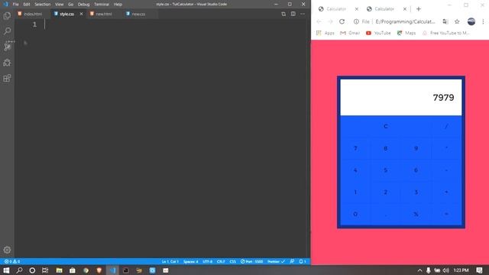Open the Run and Debug view
This screenshot has height=275, width=489.
coord(7,63)
